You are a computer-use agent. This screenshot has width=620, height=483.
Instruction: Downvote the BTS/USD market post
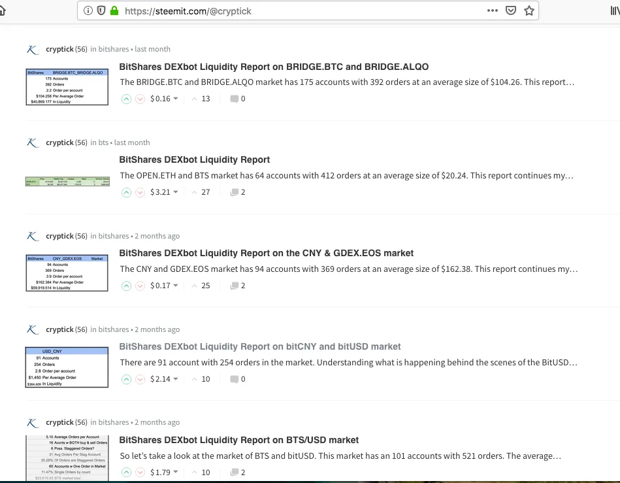tap(140, 473)
